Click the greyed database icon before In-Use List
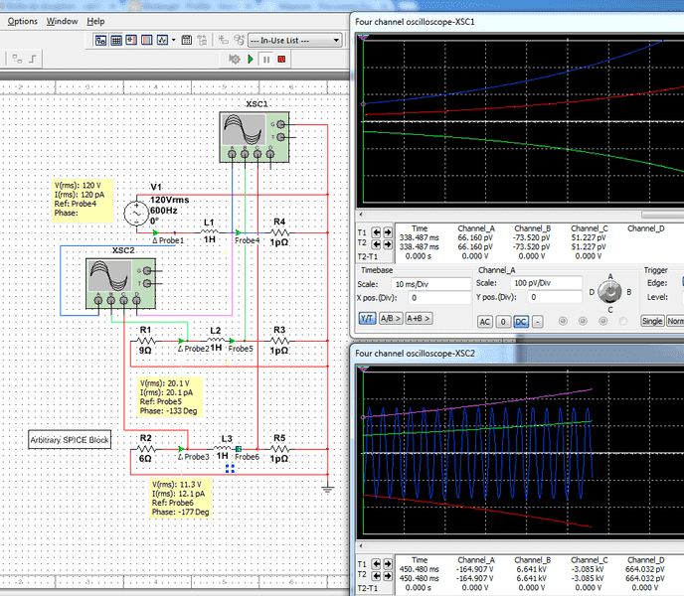The width and height of the screenshot is (684, 596). coord(239,40)
